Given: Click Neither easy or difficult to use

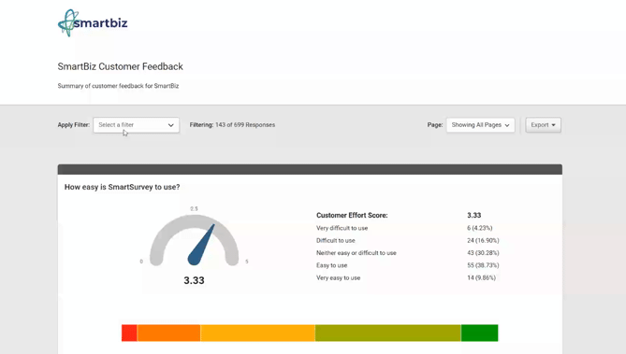Looking at the screenshot, I should 357,253.
